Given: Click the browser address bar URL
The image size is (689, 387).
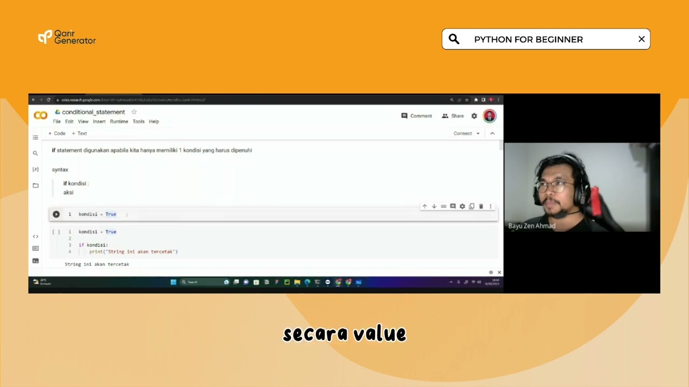Looking at the screenshot, I should pos(133,99).
